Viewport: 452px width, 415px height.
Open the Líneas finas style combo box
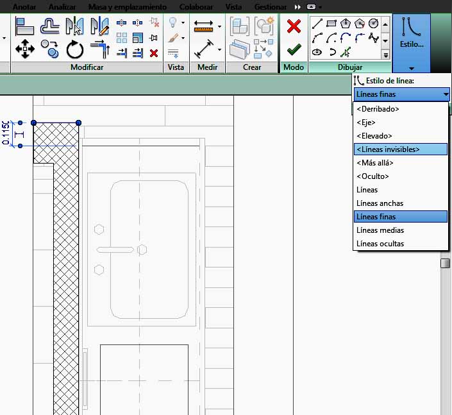click(401, 94)
